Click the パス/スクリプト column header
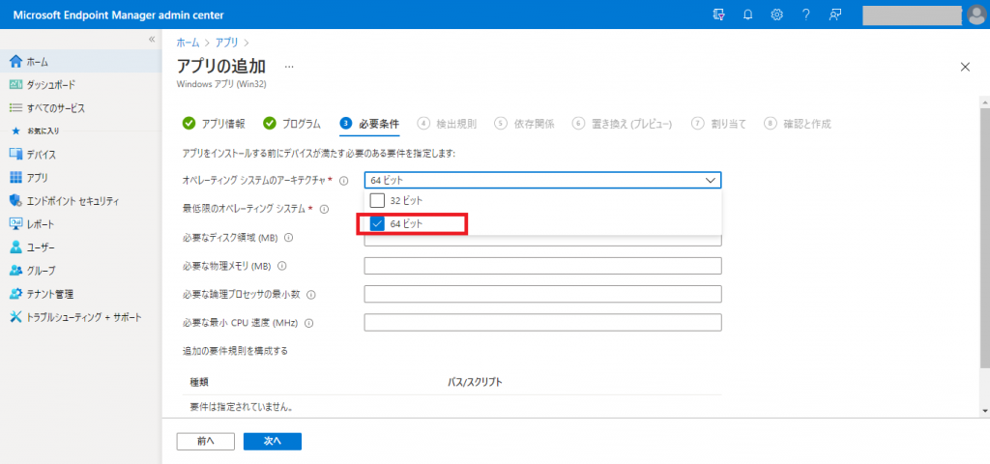This screenshot has height=464, width=990. 475,382
